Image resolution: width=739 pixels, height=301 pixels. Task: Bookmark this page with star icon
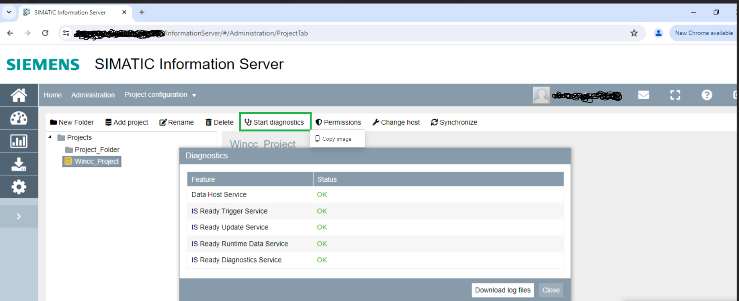pyautogui.click(x=634, y=33)
